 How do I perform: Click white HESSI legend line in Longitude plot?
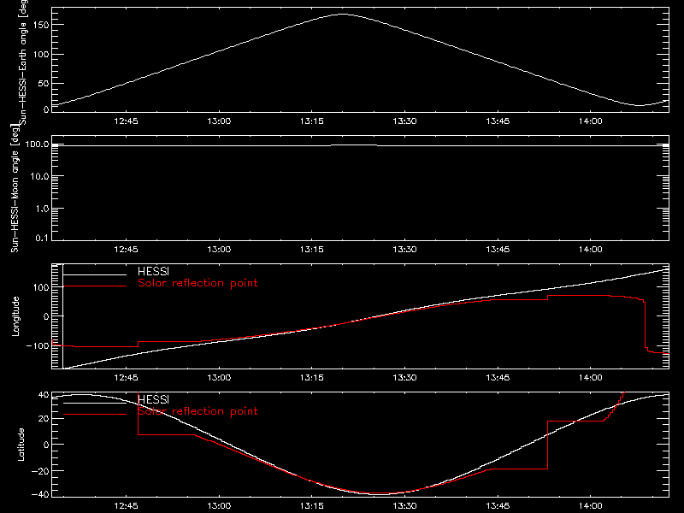pyautogui.click(x=95, y=274)
